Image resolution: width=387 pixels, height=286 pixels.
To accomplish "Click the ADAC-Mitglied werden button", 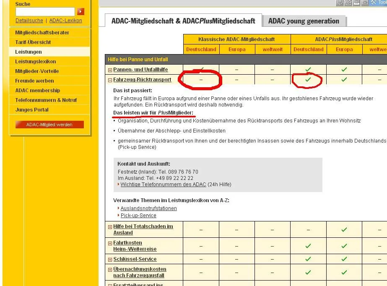I will click(49, 125).
